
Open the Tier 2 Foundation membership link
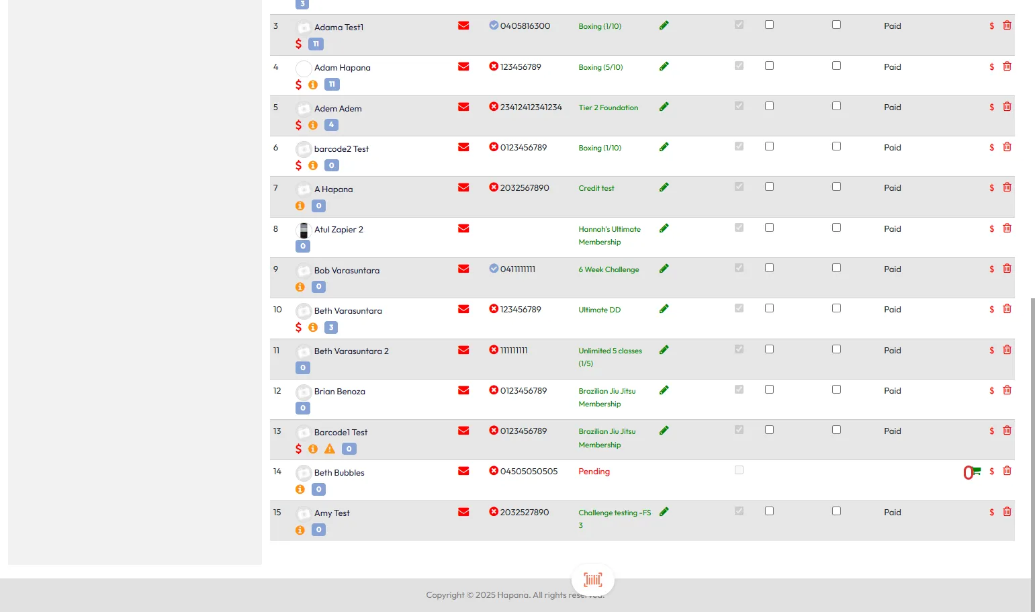pyautogui.click(x=608, y=107)
